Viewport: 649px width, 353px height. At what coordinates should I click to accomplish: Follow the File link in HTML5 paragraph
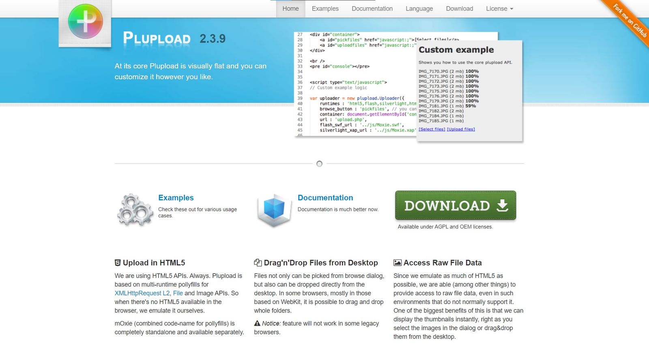pyautogui.click(x=178, y=293)
